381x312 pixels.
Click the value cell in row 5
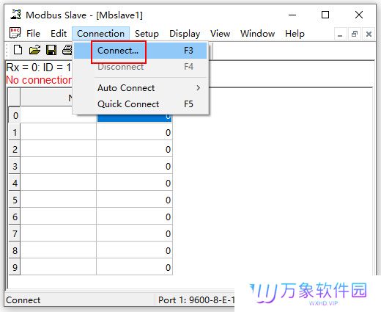[x=134, y=200]
